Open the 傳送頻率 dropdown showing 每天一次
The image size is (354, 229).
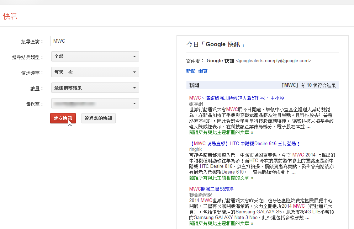[95, 72]
